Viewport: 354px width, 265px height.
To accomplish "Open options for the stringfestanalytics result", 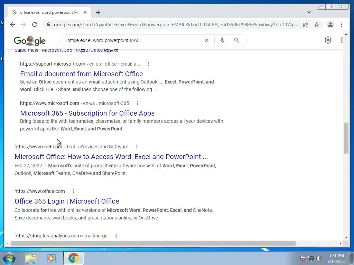I will (x=116, y=236).
